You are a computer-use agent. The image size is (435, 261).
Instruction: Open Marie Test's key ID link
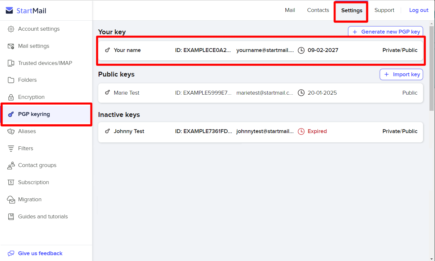click(204, 93)
